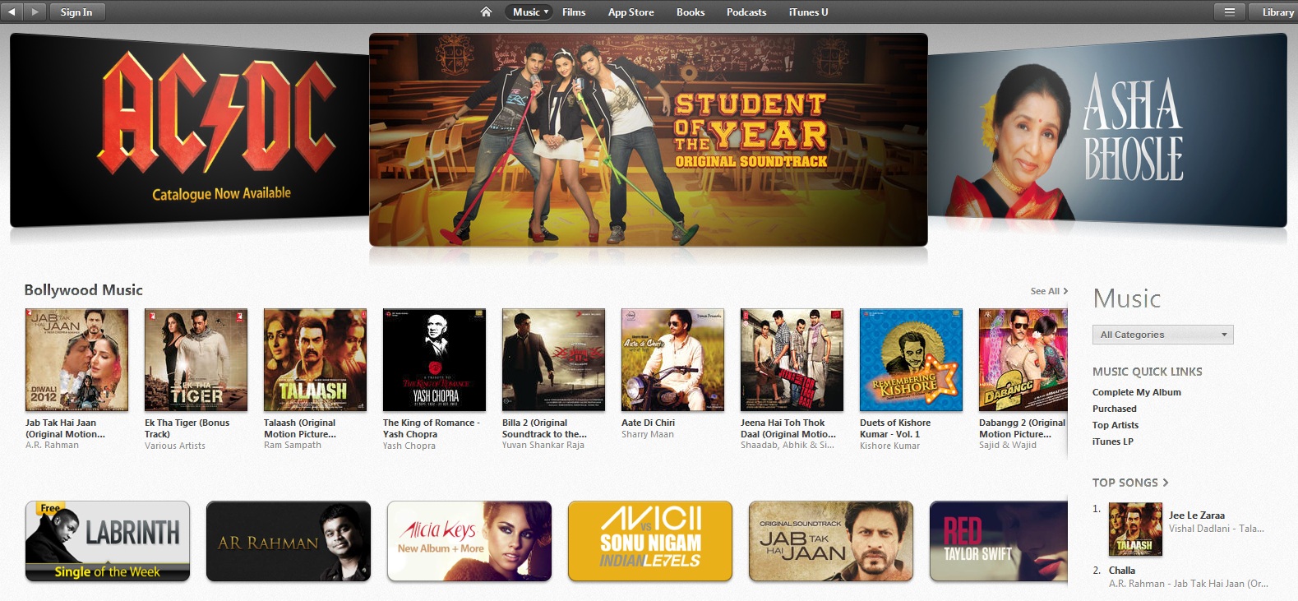Switch to the Books section

[x=691, y=12]
